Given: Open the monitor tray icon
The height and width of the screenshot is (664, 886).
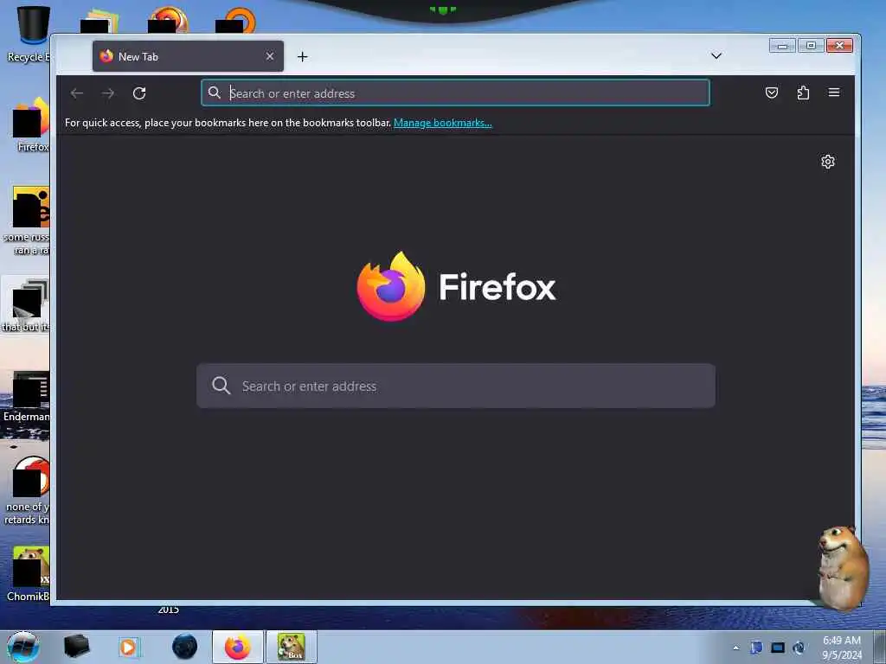Looking at the screenshot, I should 778,648.
